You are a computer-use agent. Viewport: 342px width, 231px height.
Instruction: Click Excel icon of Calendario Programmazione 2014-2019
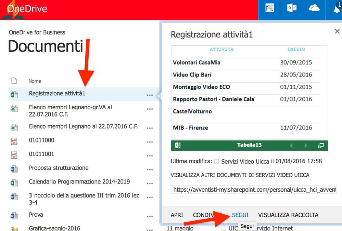[14, 183]
